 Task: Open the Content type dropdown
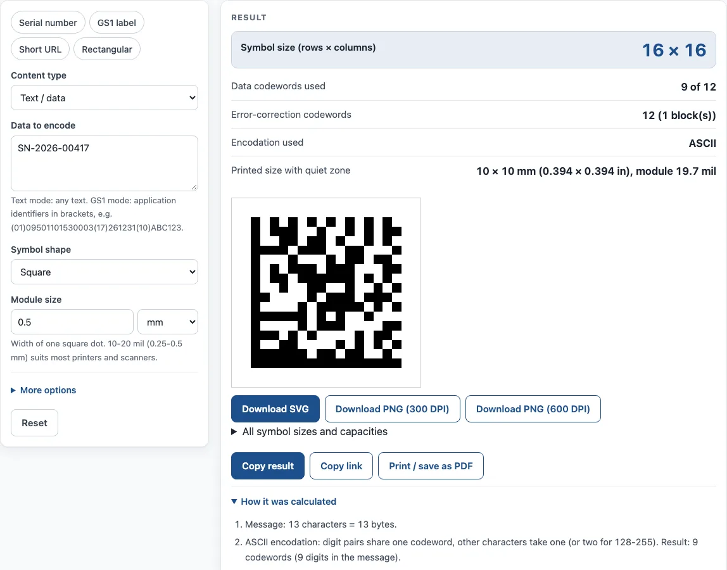[104, 98]
